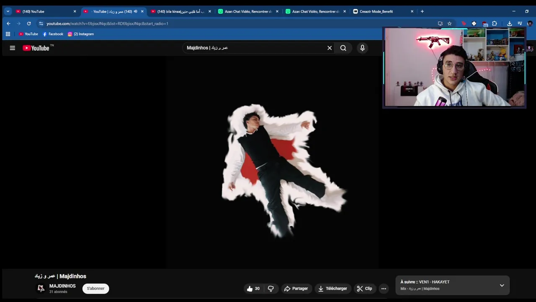This screenshot has height=302, width=536.
Task: Click the Télécharger download button
Action: click(x=333, y=289)
